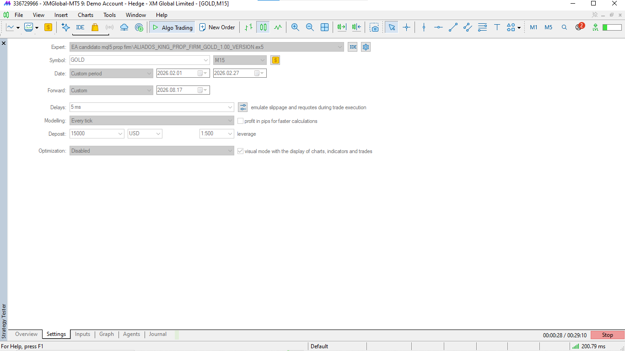Open the VPS cloud hosting icon
Screen dimensions: 625x351
[x=124, y=27]
